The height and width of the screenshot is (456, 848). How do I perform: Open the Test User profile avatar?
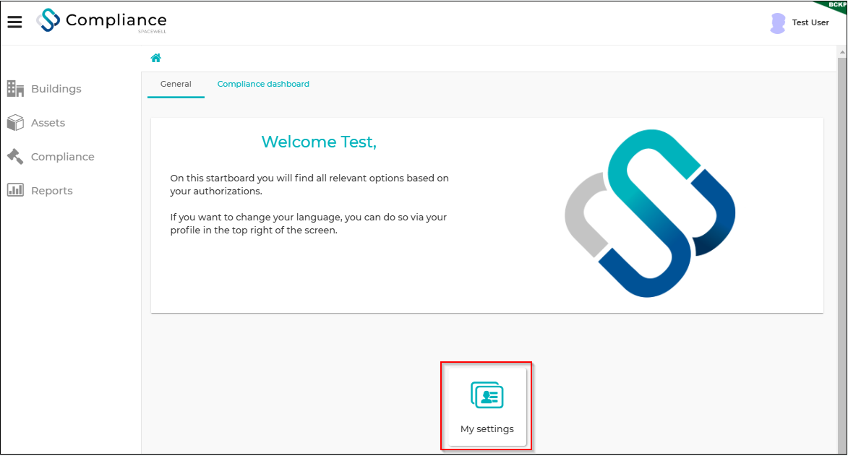[x=778, y=22]
